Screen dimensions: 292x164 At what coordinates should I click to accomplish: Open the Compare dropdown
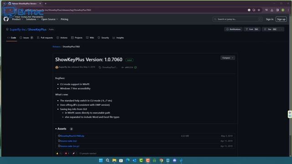228,58
